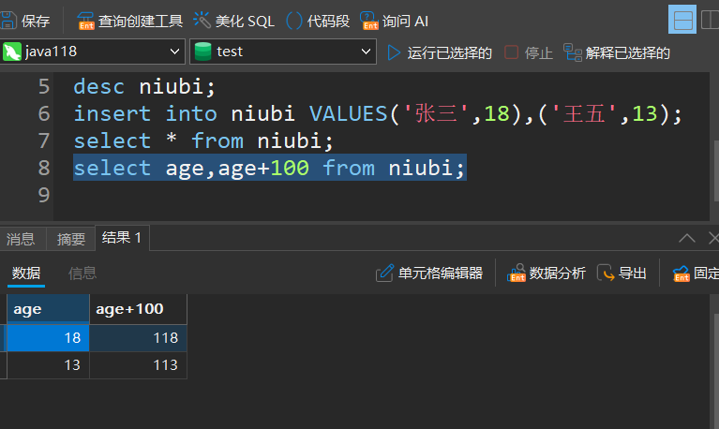The image size is (719, 429).
Task: Select the cell with value 118
Action: point(138,338)
